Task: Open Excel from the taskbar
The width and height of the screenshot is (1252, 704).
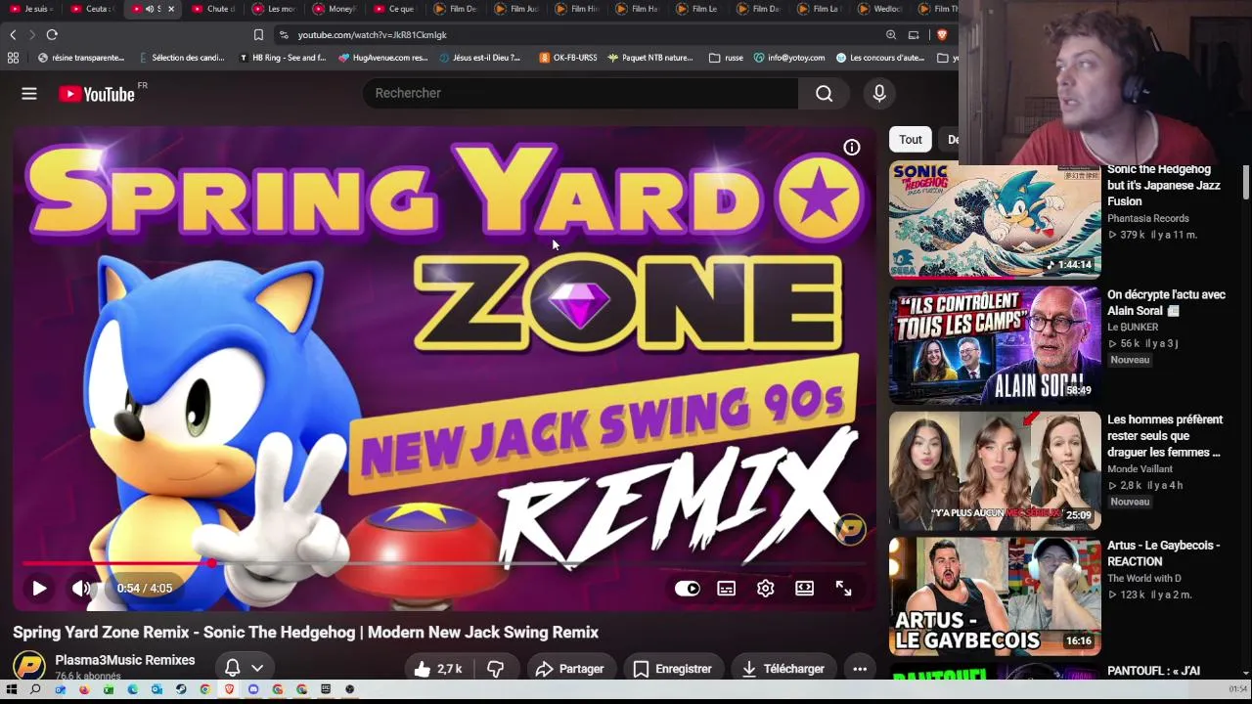Action: pyautogui.click(x=108, y=689)
